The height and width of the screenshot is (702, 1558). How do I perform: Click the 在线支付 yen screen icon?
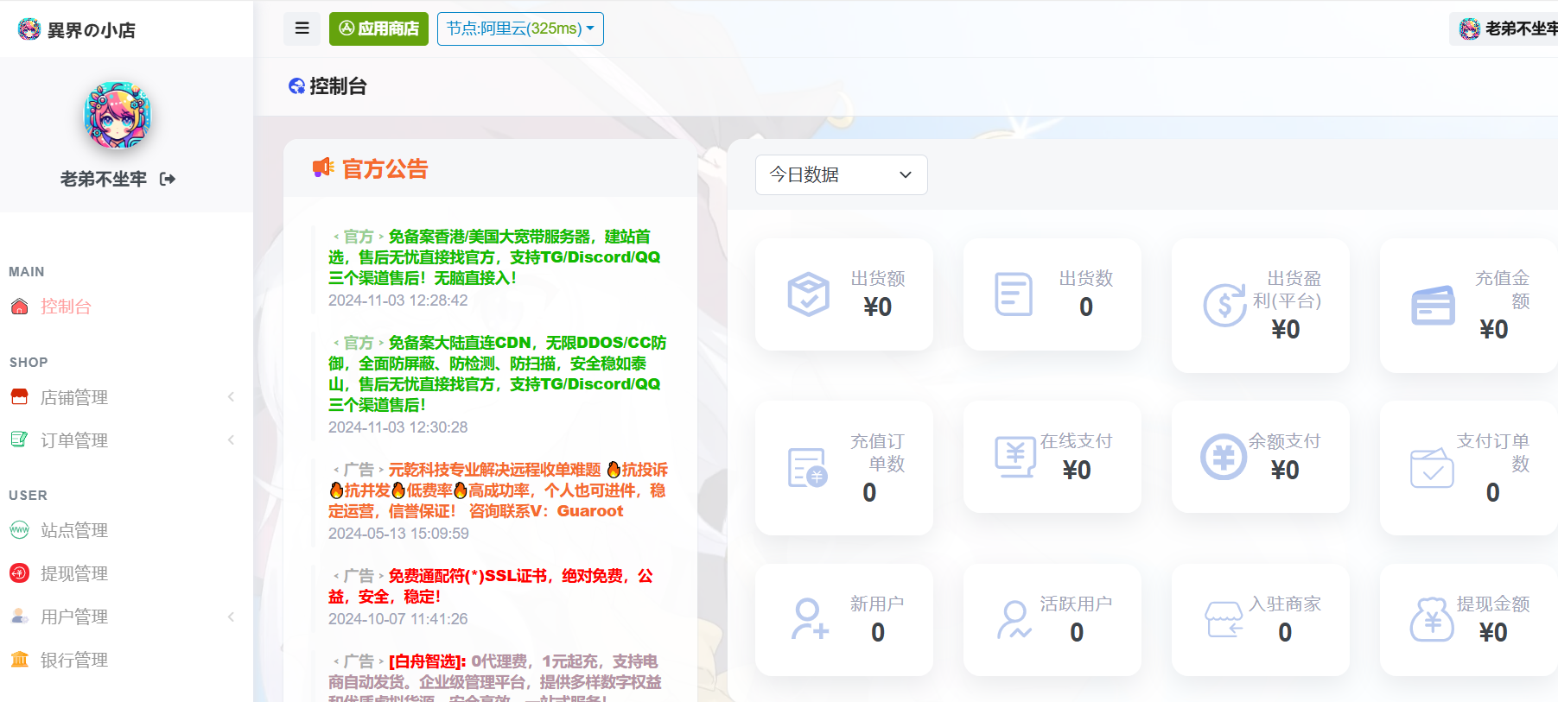point(1014,457)
